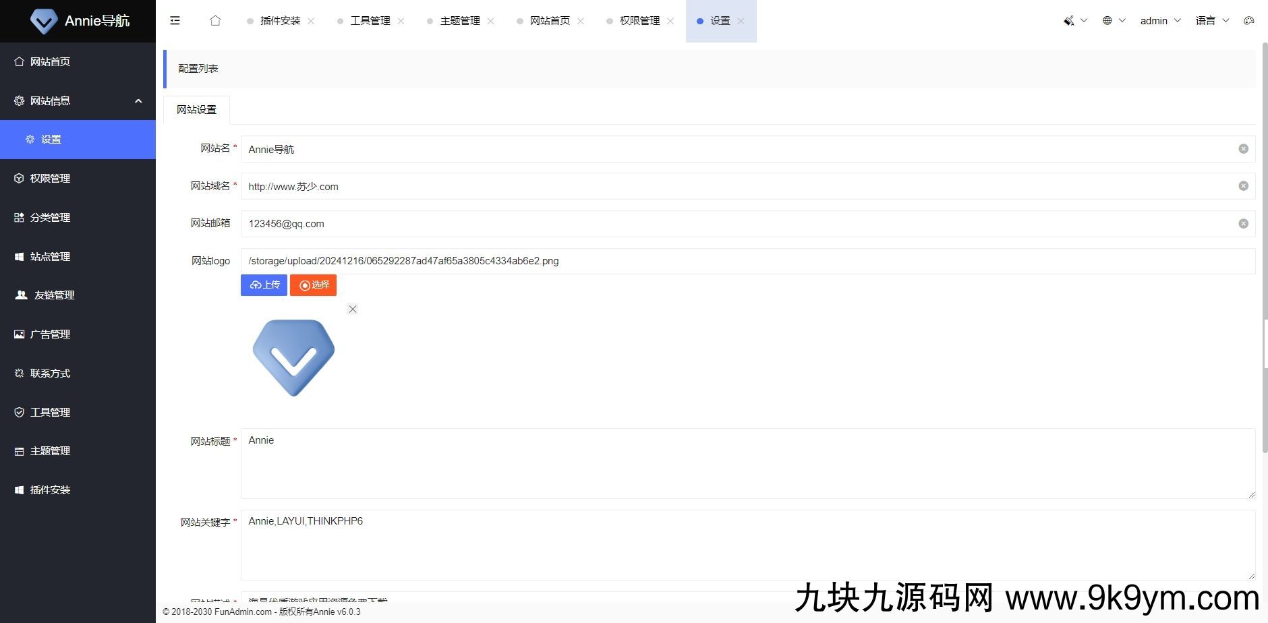Open the home icon tab

click(x=215, y=21)
